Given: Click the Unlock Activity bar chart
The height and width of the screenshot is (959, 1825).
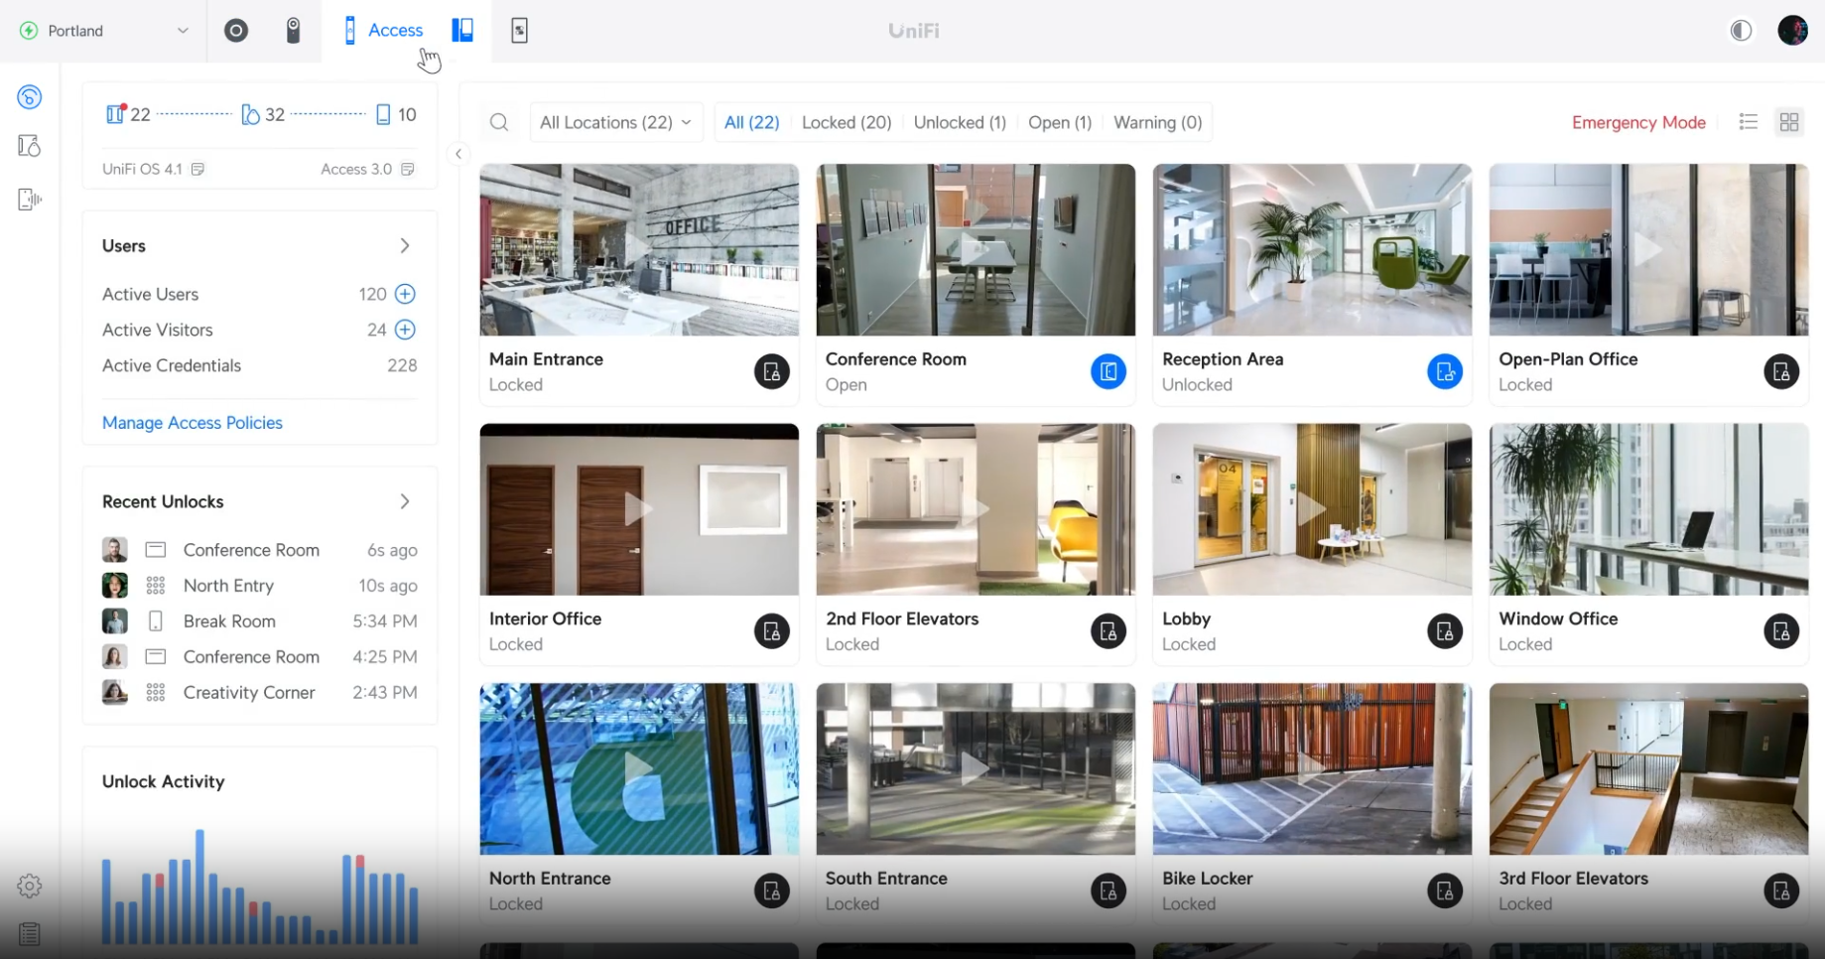Looking at the screenshot, I should pyautogui.click(x=260, y=886).
